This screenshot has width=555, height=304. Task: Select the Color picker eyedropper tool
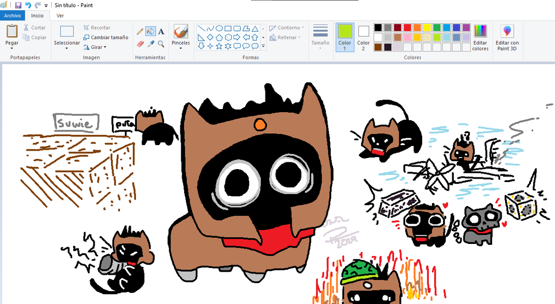click(151, 44)
